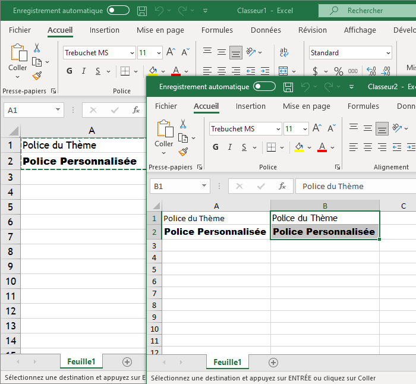Click align center icon in Classeur2
The width and height of the screenshot is (416, 384).
point(368,147)
